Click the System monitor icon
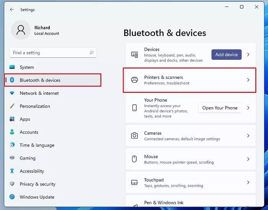Screen dimensions: 268x210 coord(12,67)
